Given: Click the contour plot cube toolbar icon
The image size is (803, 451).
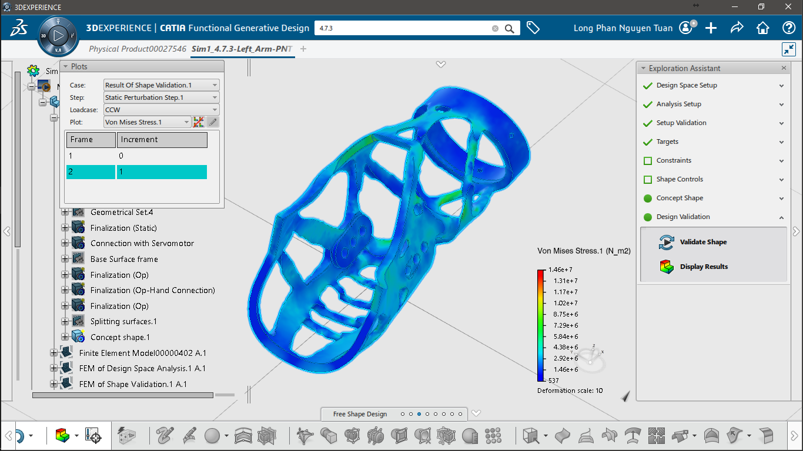Looking at the screenshot, I should 62,436.
